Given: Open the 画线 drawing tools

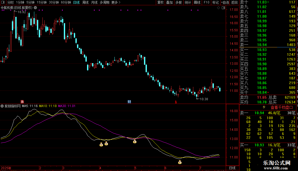Looking at the screenshot, I should point(197,2).
